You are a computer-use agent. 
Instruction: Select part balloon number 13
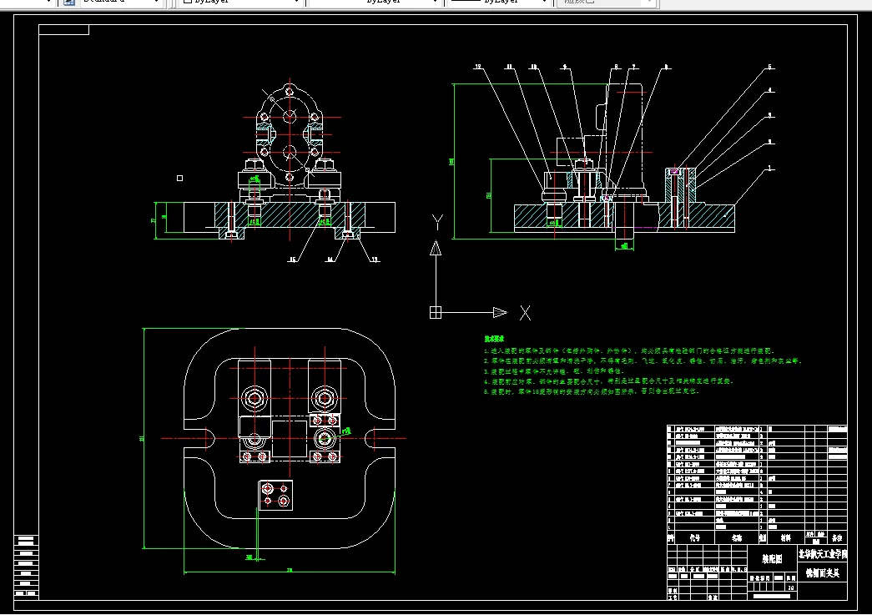tap(375, 260)
